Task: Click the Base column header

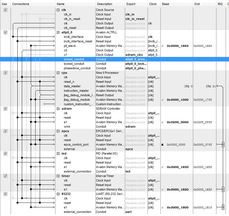Action: tap(165, 4)
